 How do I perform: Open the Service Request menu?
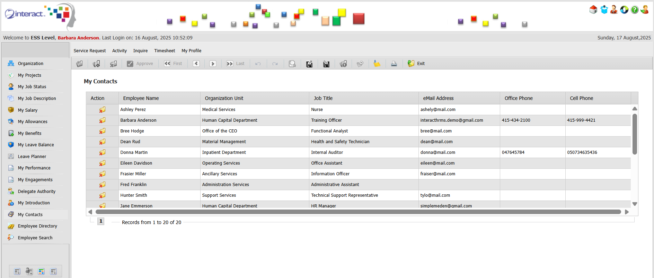pos(90,51)
